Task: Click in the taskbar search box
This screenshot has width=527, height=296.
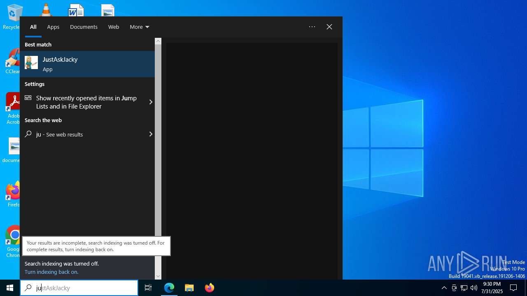Action: pos(79,288)
